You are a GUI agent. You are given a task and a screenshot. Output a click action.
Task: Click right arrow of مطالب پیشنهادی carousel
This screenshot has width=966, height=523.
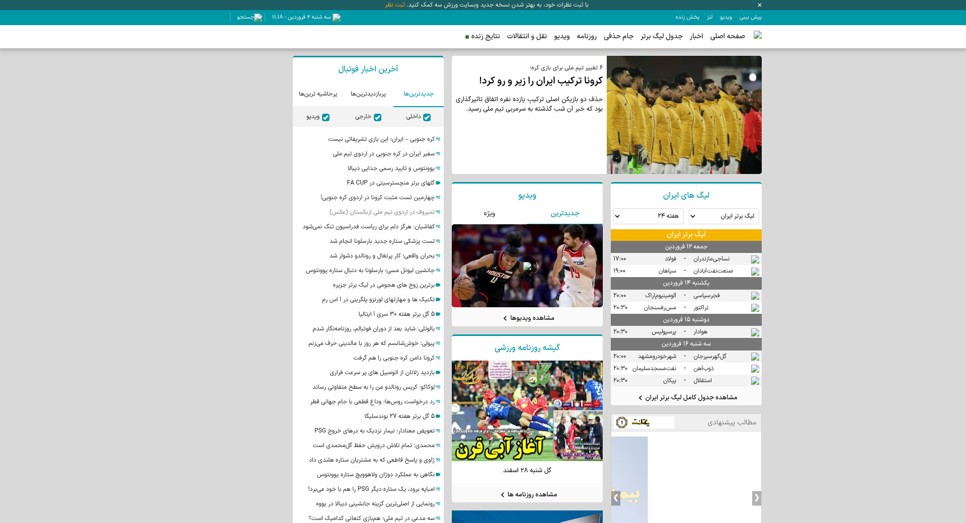pos(756,498)
